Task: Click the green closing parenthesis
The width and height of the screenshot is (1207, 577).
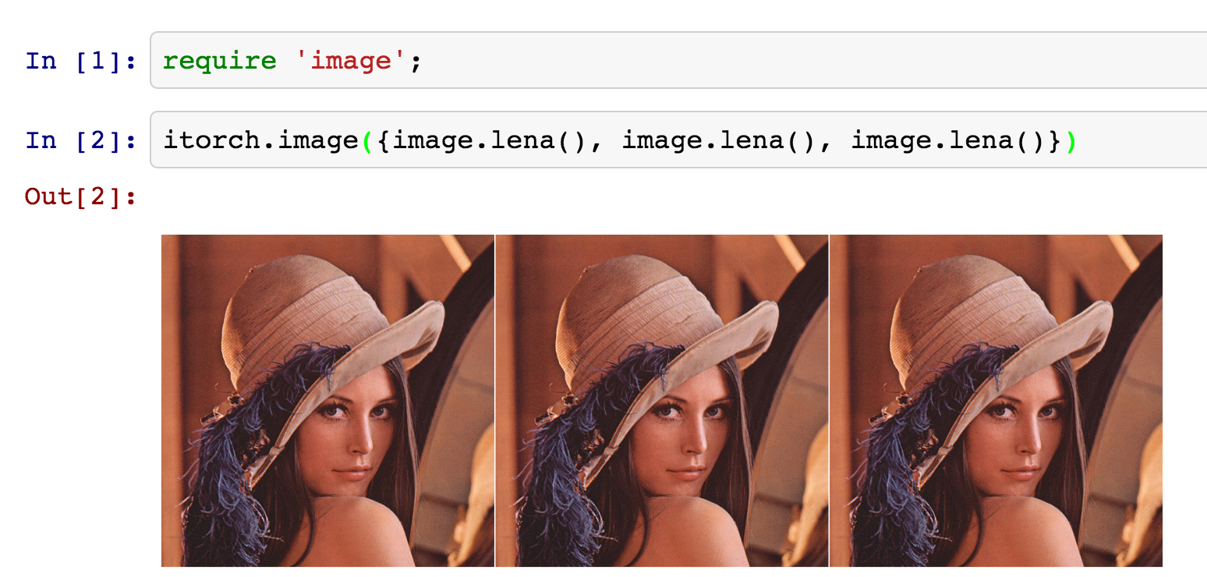Action: coord(1071,140)
